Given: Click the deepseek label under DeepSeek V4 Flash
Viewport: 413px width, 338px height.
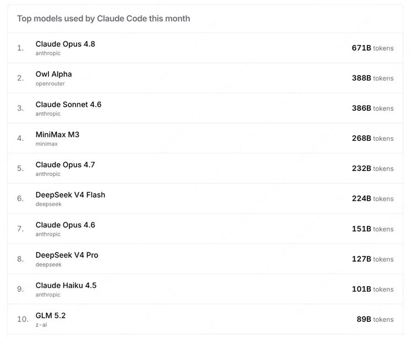Looking at the screenshot, I should [x=48, y=204].
